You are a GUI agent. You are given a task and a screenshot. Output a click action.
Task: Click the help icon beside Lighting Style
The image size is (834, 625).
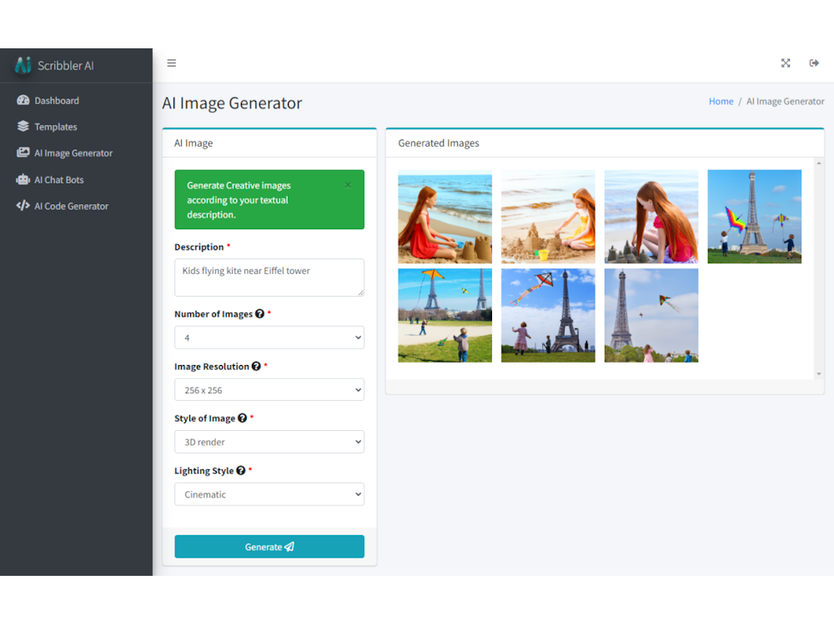(239, 470)
